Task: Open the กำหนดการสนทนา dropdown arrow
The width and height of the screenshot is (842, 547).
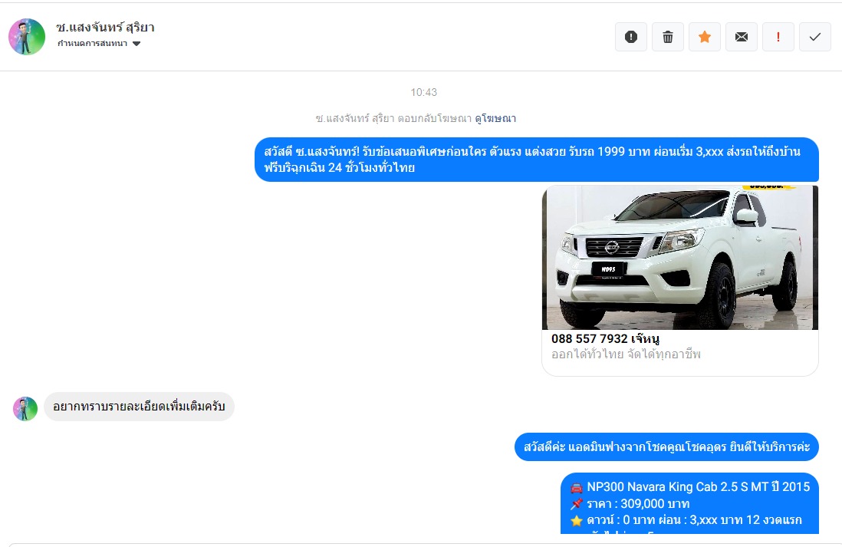Action: 136,44
